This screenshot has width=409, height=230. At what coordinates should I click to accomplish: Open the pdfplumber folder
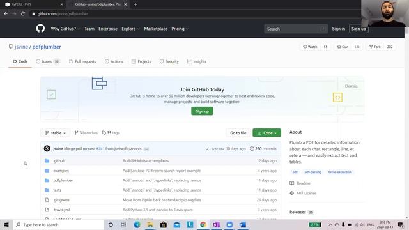(x=63, y=180)
